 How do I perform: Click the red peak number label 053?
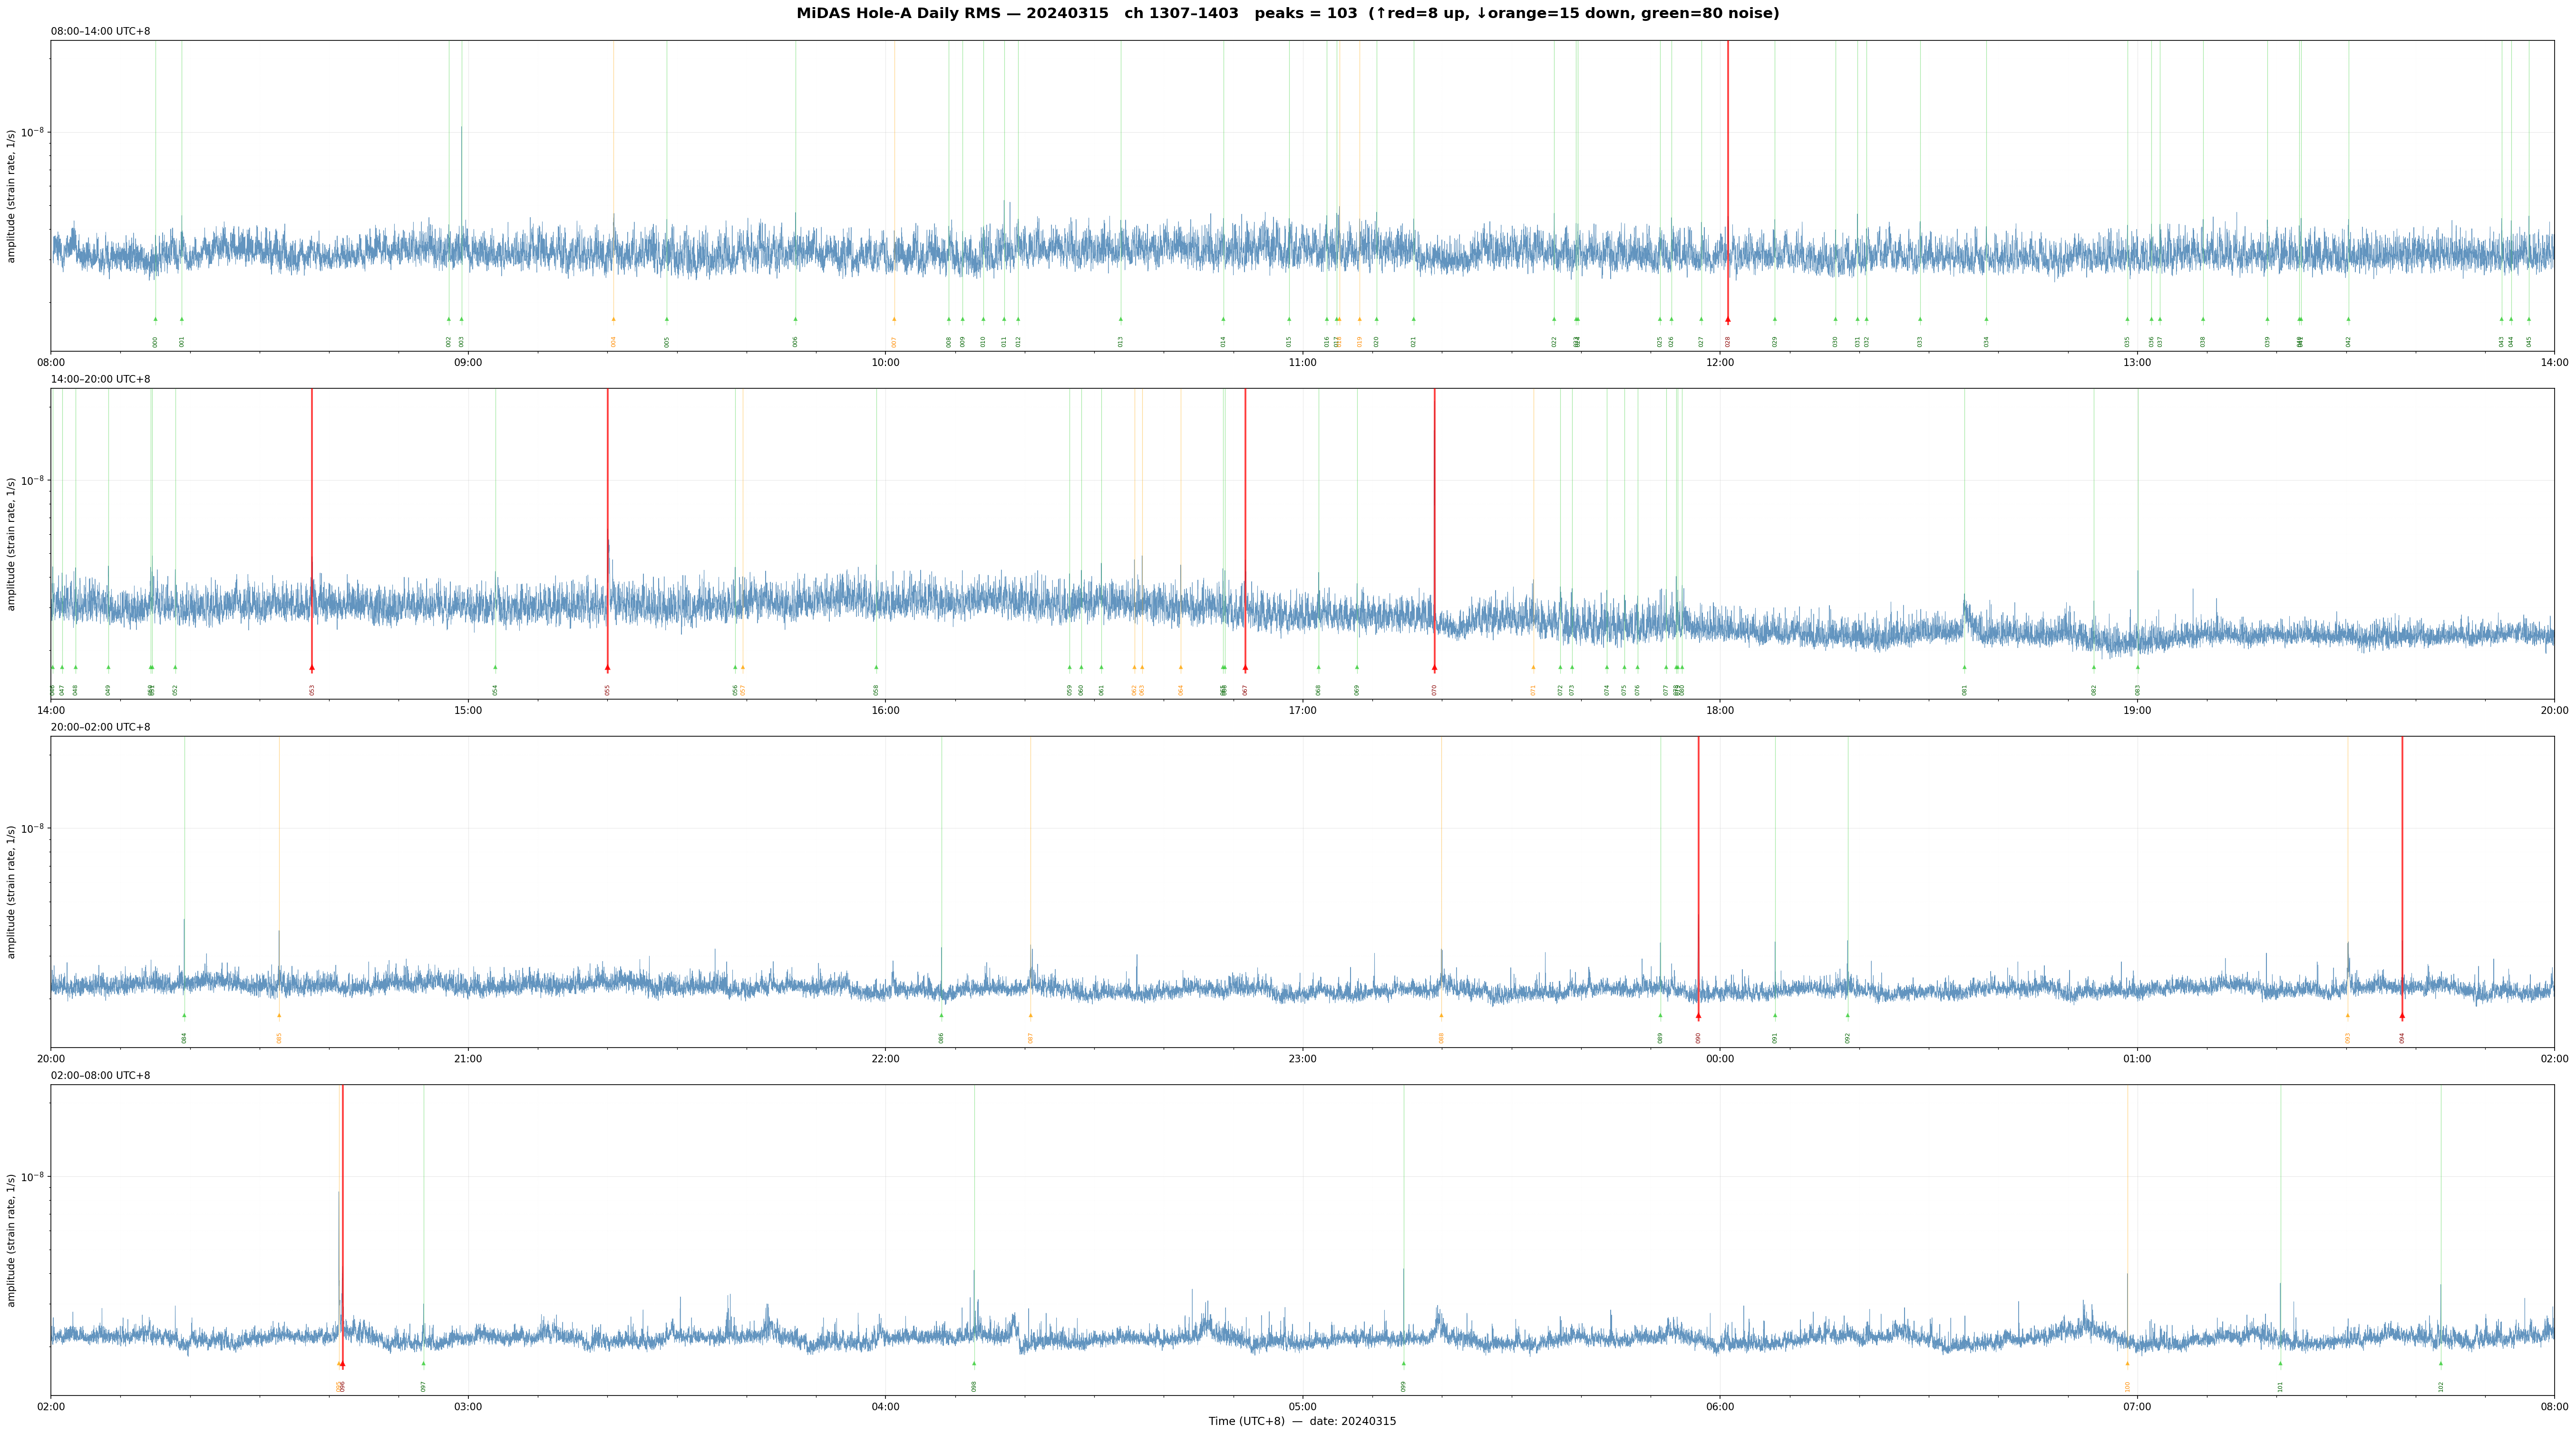(x=312, y=690)
